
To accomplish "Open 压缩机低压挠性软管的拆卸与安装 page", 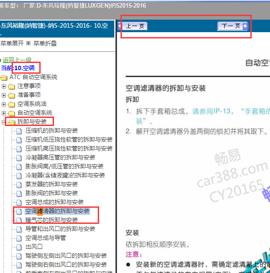I will click(x=69, y=139).
